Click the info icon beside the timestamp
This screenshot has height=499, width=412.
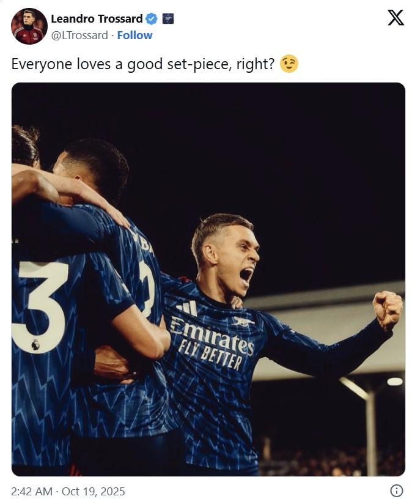tap(396, 490)
